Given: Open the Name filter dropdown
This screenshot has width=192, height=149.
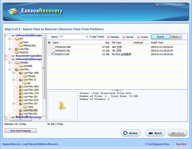Looking at the screenshot, I should pyautogui.click(x=87, y=37).
